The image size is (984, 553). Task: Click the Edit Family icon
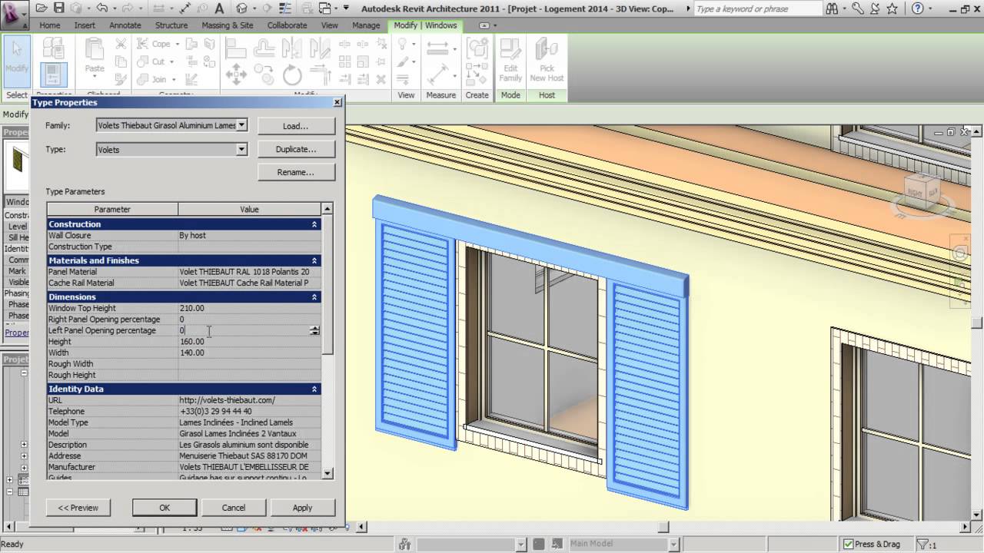pos(510,60)
